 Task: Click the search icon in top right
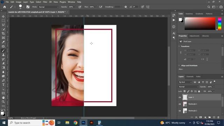(x=209, y=7)
